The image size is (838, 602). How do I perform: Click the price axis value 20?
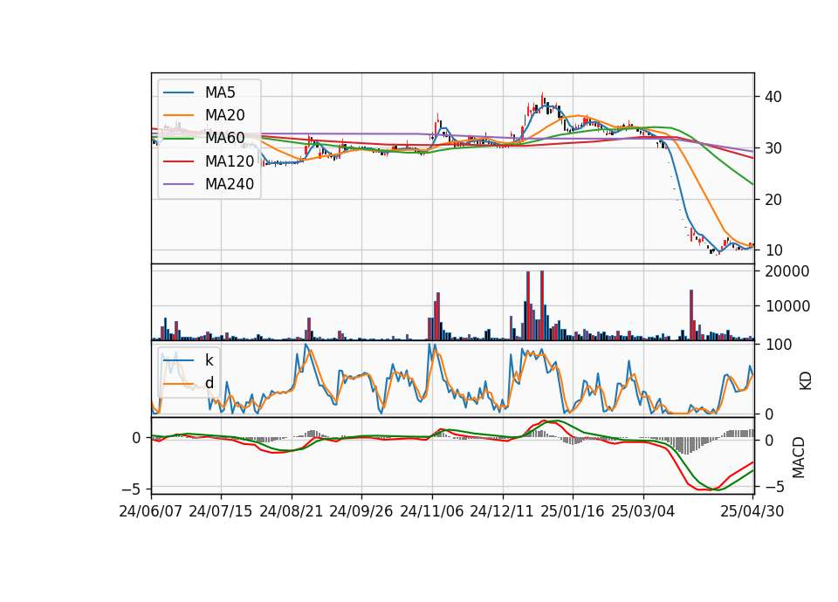point(773,200)
